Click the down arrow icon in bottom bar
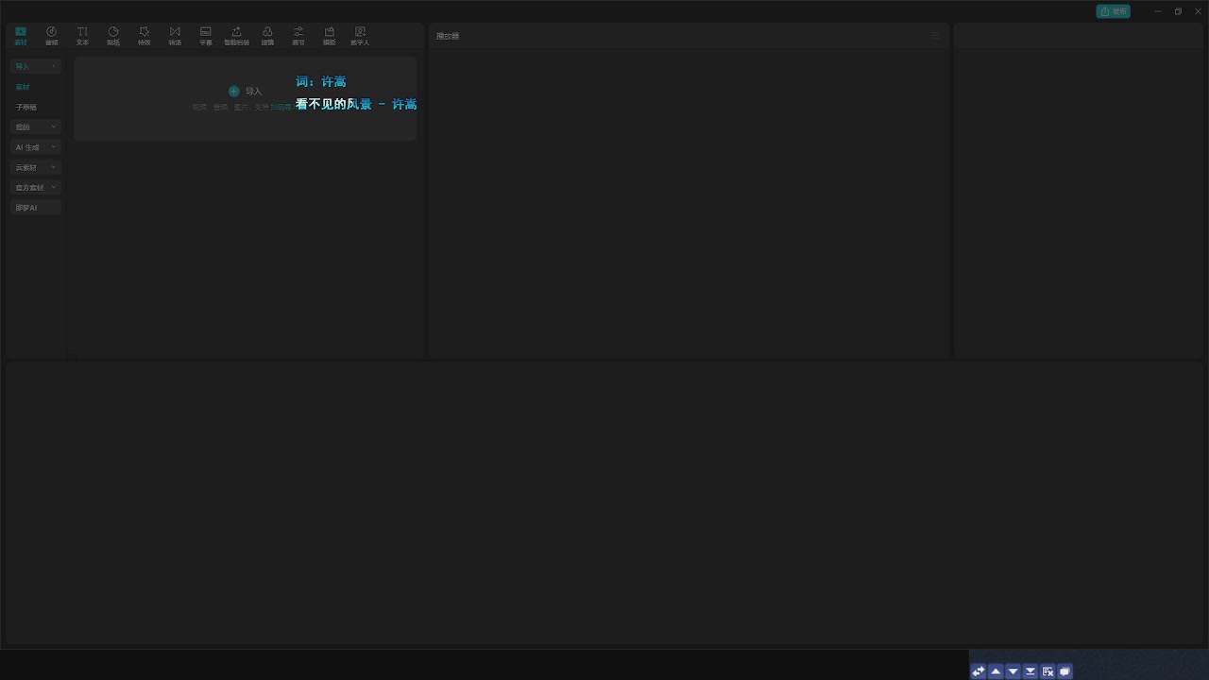Image resolution: width=1209 pixels, height=680 pixels. click(x=1013, y=671)
